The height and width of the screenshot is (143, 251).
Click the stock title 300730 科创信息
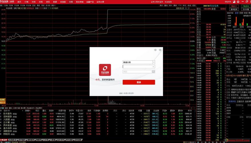(x=211, y=6)
